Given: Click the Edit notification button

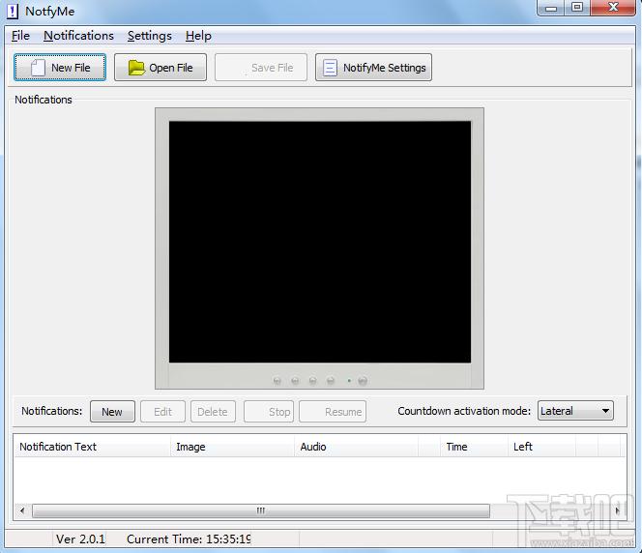Looking at the screenshot, I should pos(162,412).
